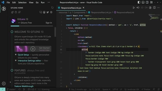This screenshot has width=162, height=91.
Task: Open changes with previous revision icon
Action: (138, 8)
